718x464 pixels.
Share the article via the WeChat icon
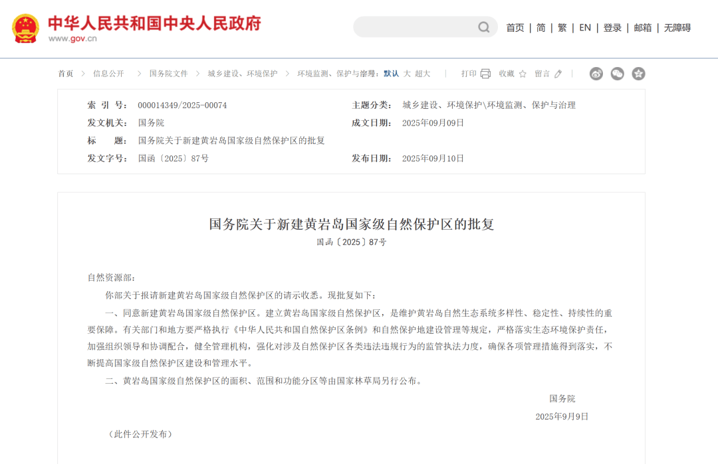(617, 74)
